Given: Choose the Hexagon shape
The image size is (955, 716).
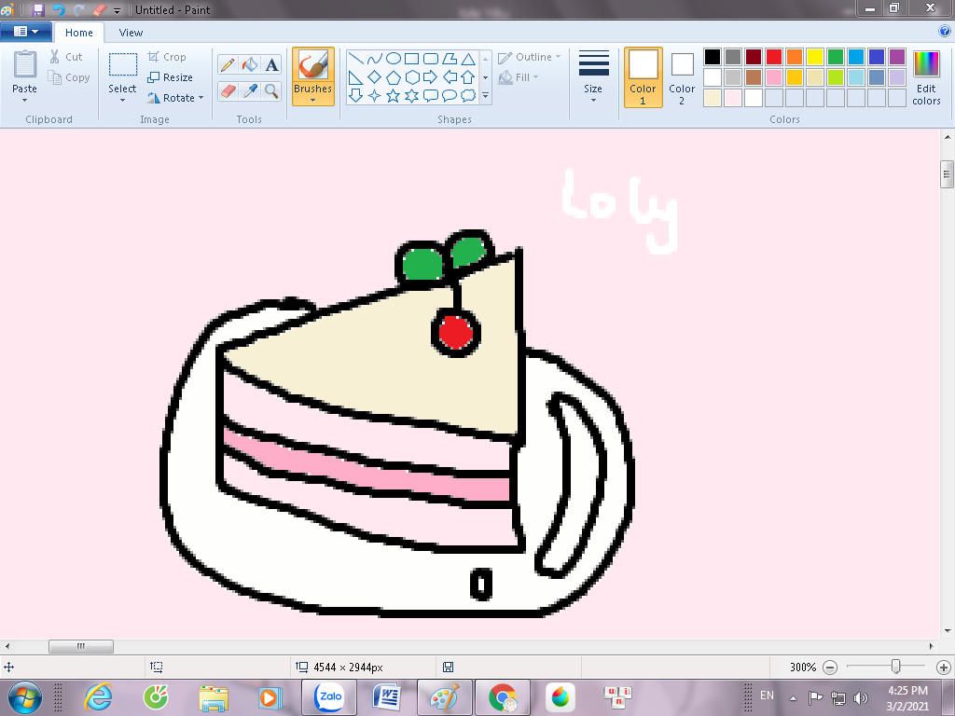Looking at the screenshot, I should pos(411,77).
